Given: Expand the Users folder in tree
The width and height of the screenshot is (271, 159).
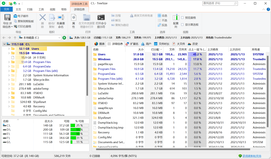Looking at the screenshot, I should (x=9, y=49).
